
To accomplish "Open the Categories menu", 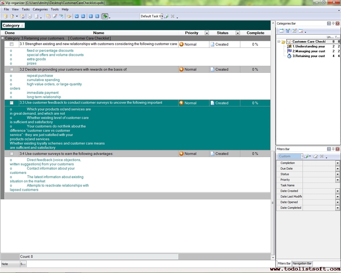I will point(40,9).
